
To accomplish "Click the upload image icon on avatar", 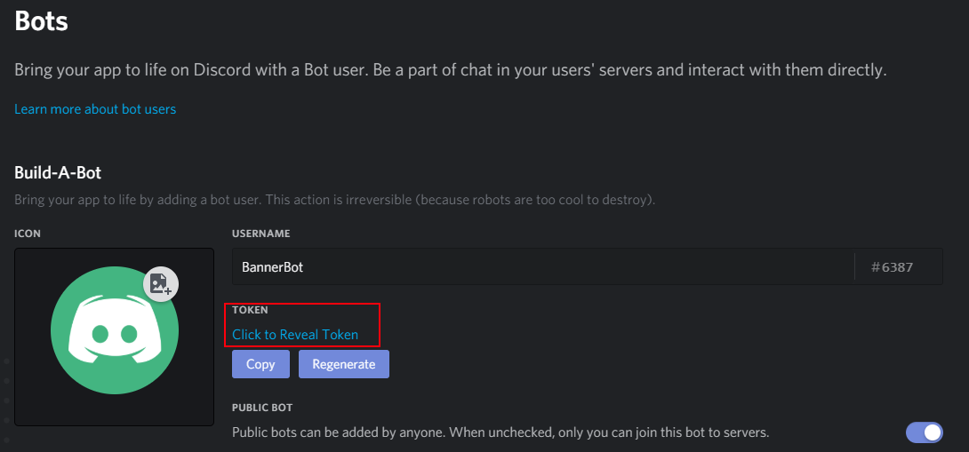I will (x=161, y=284).
